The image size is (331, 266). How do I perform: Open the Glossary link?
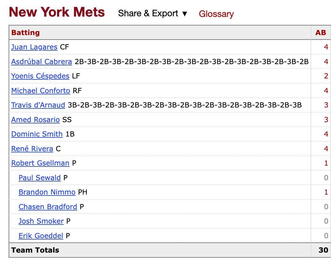pos(216,14)
